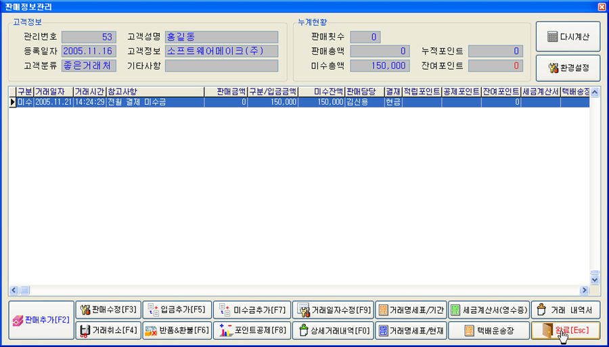Click the 판매추가[F2] button
This screenshot has width=609, height=347.
pos(41,320)
